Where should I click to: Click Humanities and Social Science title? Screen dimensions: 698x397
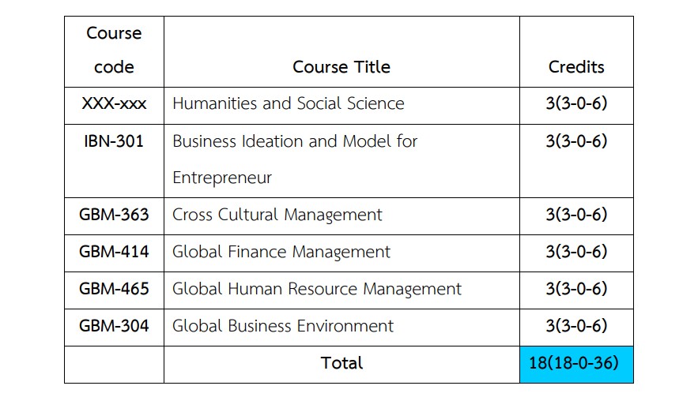[x=289, y=103]
